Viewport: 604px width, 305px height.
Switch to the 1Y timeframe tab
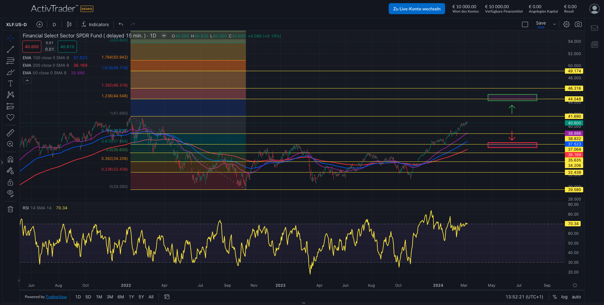point(131,297)
